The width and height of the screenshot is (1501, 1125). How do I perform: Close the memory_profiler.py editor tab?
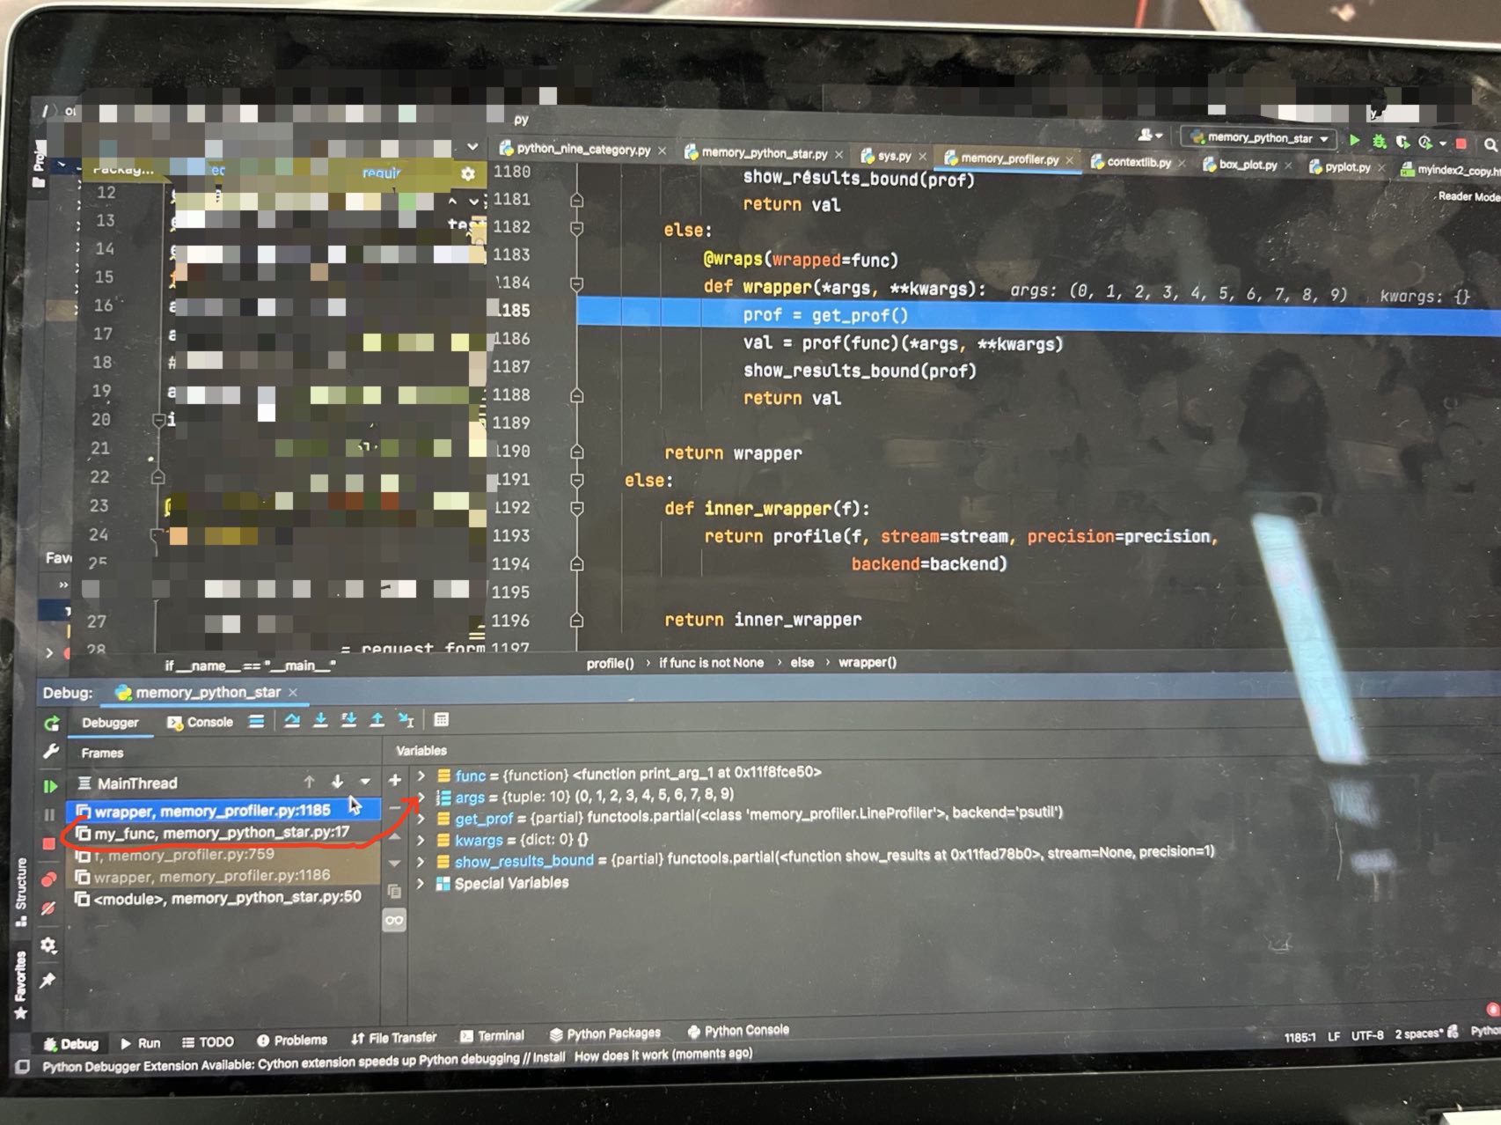click(x=1070, y=160)
